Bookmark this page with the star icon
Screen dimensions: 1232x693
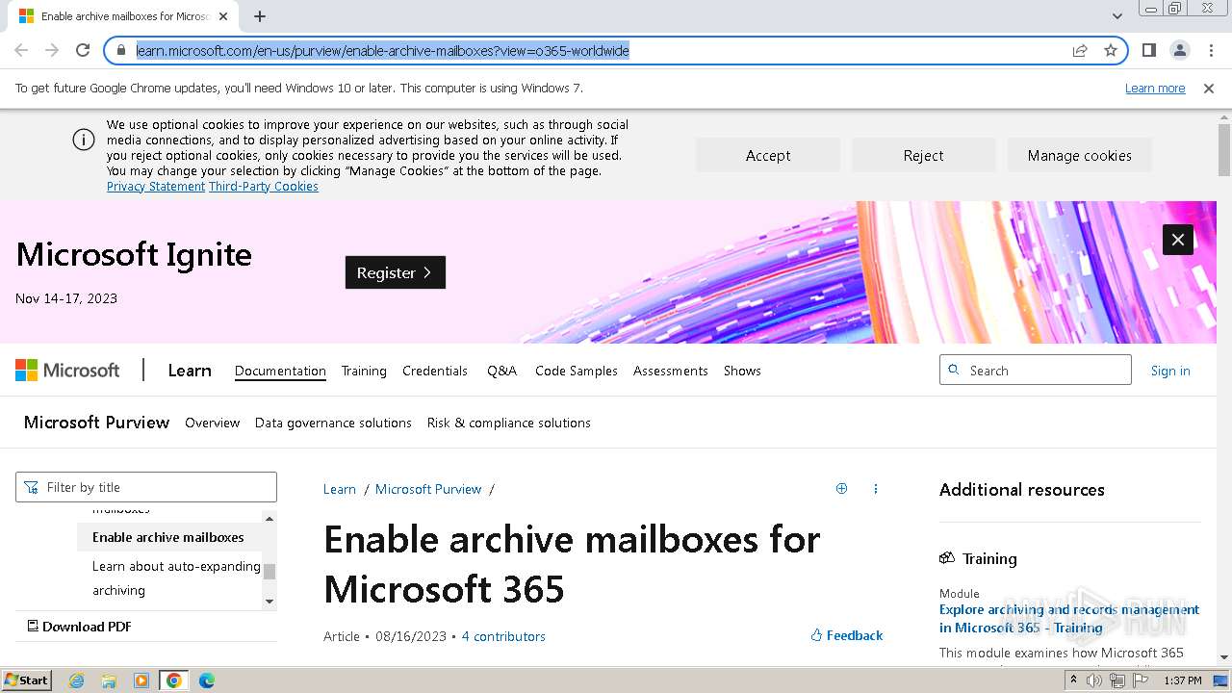[1111, 50]
